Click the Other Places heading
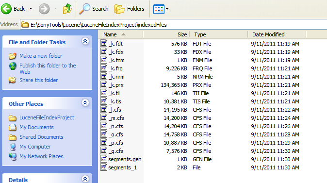Viewport: 327px width, 183px height. [26, 104]
